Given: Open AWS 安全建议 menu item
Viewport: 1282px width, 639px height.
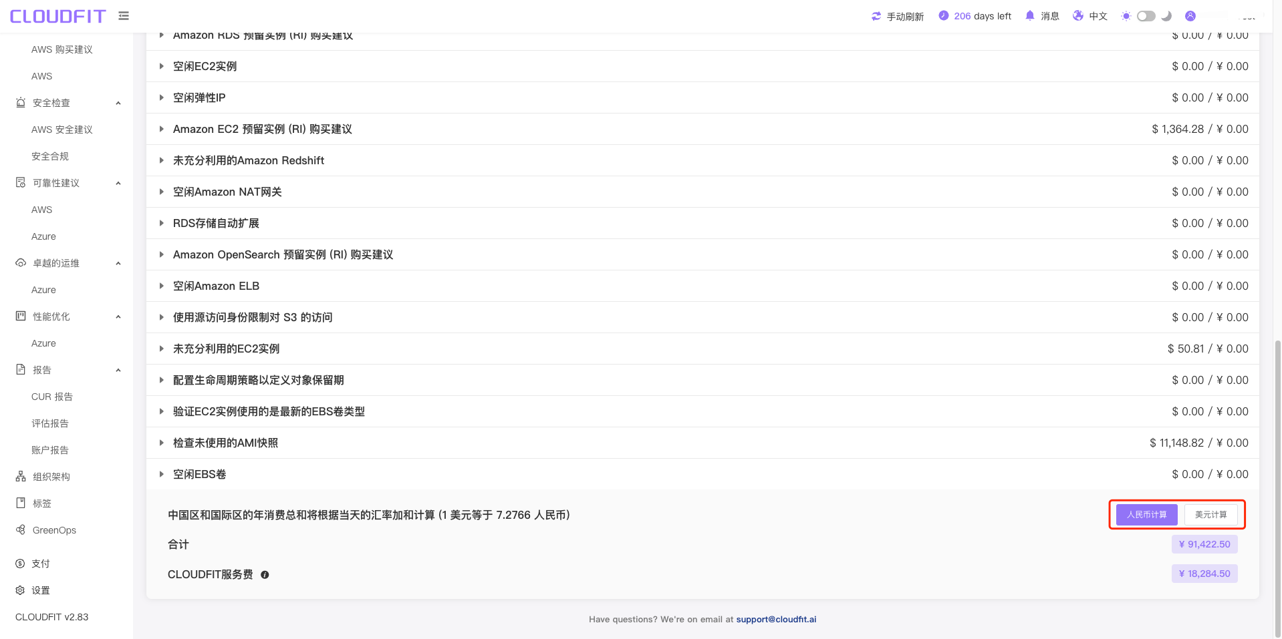Looking at the screenshot, I should pos(62,130).
